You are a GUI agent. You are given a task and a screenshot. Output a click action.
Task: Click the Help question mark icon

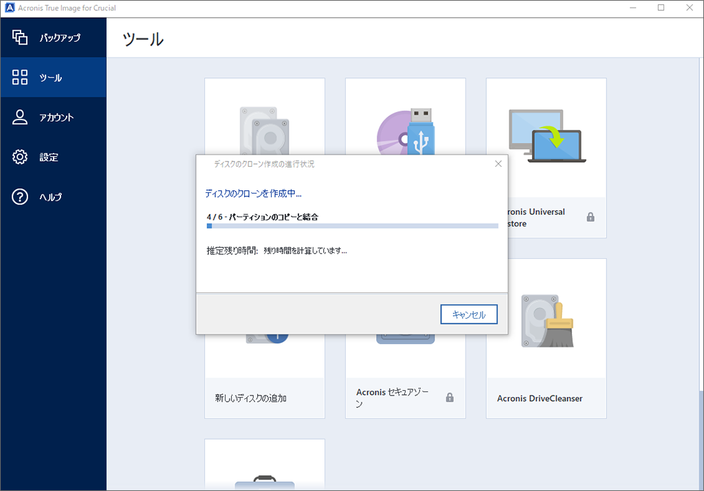(20, 197)
